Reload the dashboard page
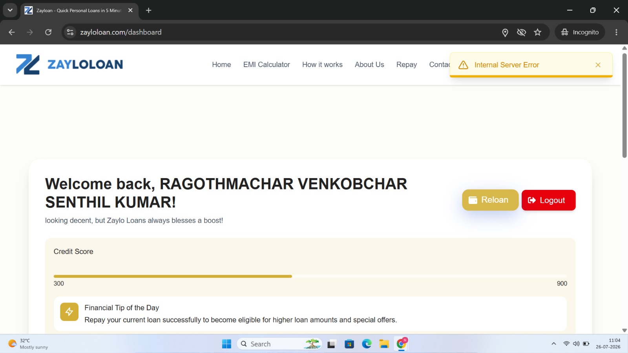Screen dimensions: 628x353 [x=48, y=32]
